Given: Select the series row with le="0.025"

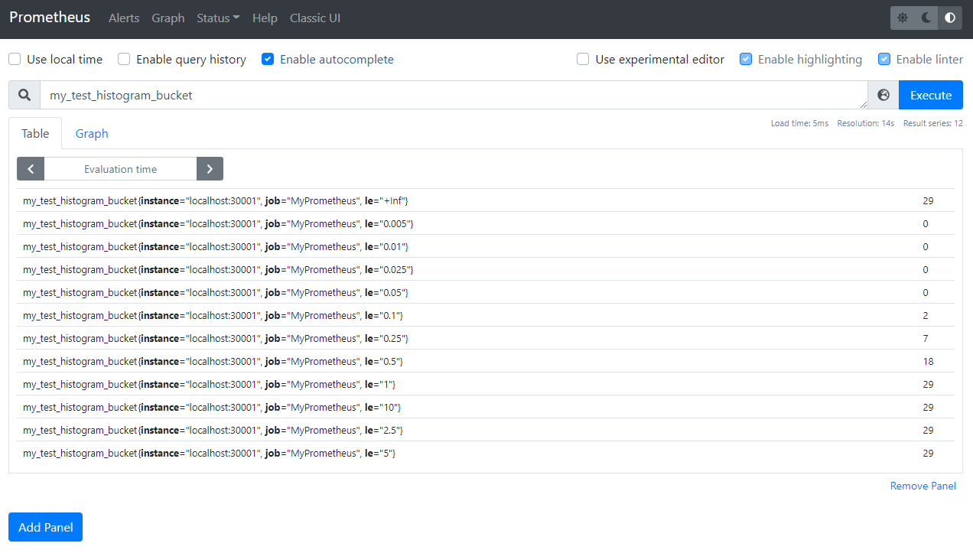Looking at the screenshot, I should [x=486, y=269].
